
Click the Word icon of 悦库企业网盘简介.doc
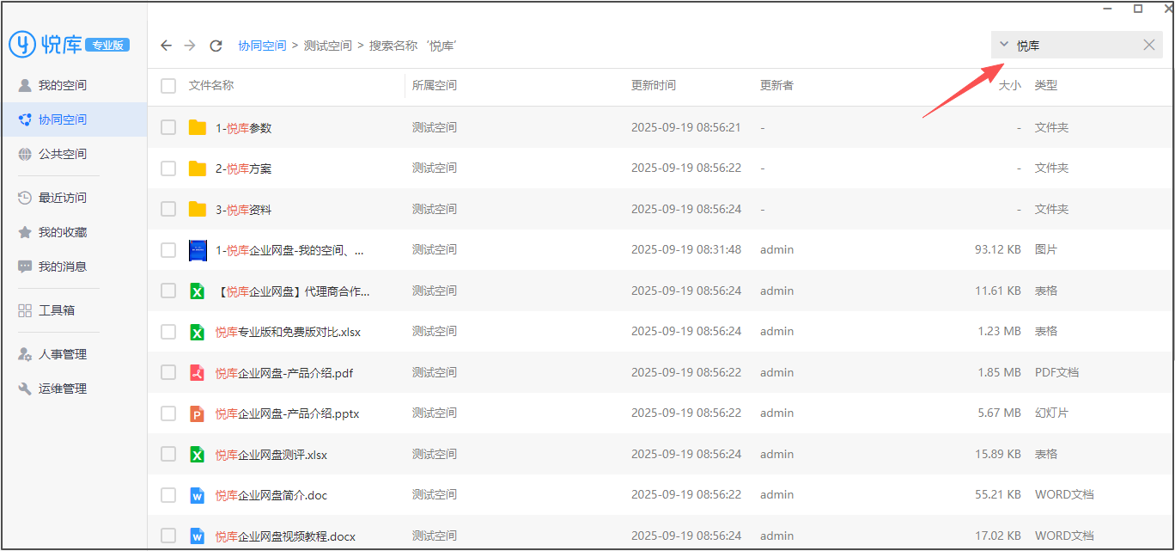(x=197, y=495)
